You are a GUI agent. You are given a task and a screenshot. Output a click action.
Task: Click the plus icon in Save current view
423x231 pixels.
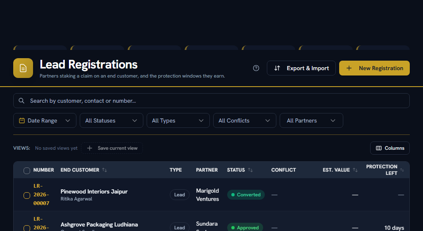[90, 148]
